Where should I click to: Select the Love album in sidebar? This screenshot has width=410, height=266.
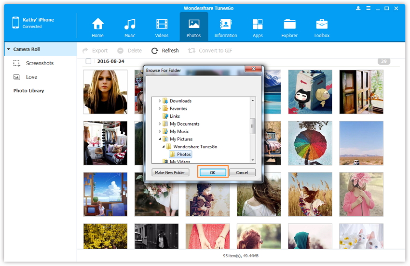[31, 77]
